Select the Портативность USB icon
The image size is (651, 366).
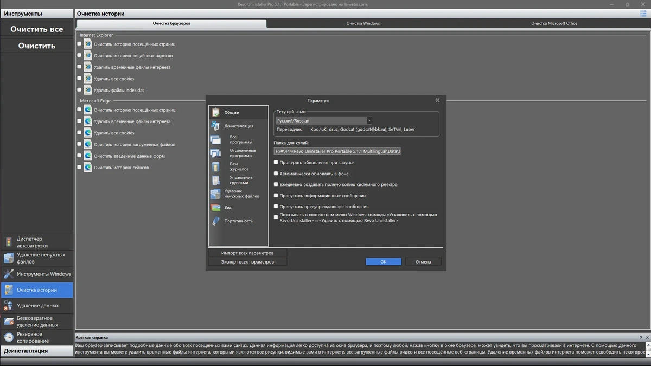(216, 221)
